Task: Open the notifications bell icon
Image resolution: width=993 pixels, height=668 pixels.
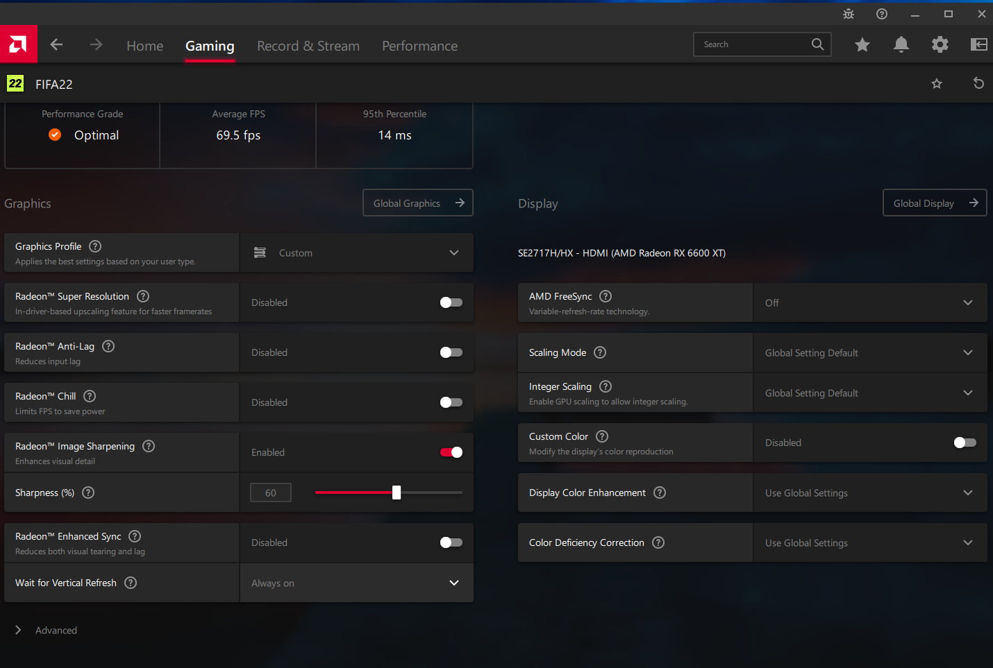Action: pos(901,45)
